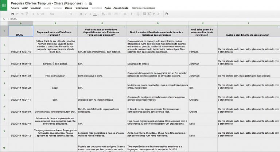Image resolution: width=280 pixels, height=152 pixels.
Task: Open the text color picker
Action: (95, 14)
